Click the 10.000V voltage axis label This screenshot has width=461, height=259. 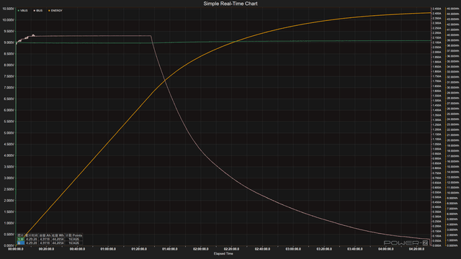[8, 20]
